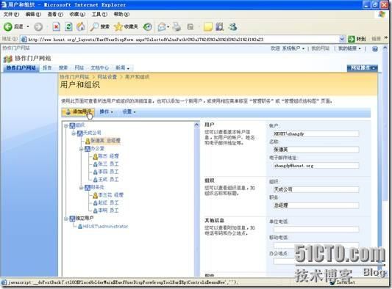Viewport: 392px width, 289px height.
Task: Open the 操作 dropdown menu
Action: pyautogui.click(x=106, y=111)
